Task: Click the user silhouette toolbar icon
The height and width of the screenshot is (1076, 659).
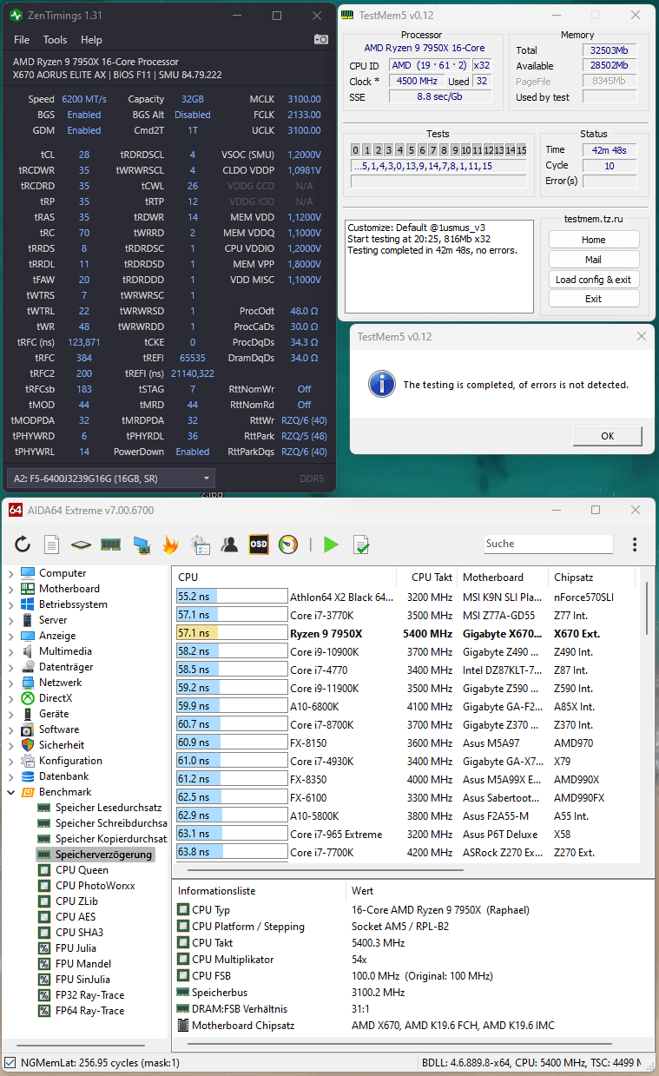Action: pyautogui.click(x=229, y=545)
